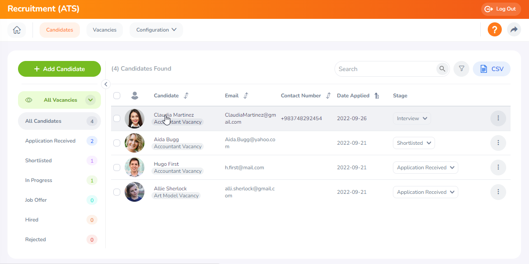529x264 pixels.
Task: Click the share arrow icon in the top bar
Action: [514, 29]
